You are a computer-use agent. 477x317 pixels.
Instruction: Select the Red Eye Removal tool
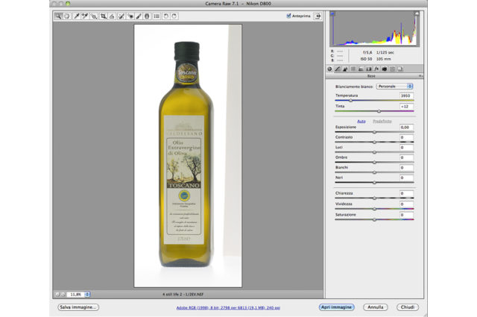(130, 16)
